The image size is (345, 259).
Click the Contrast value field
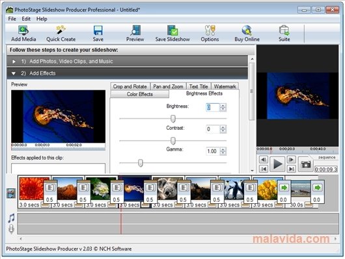pyautogui.click(x=213, y=129)
